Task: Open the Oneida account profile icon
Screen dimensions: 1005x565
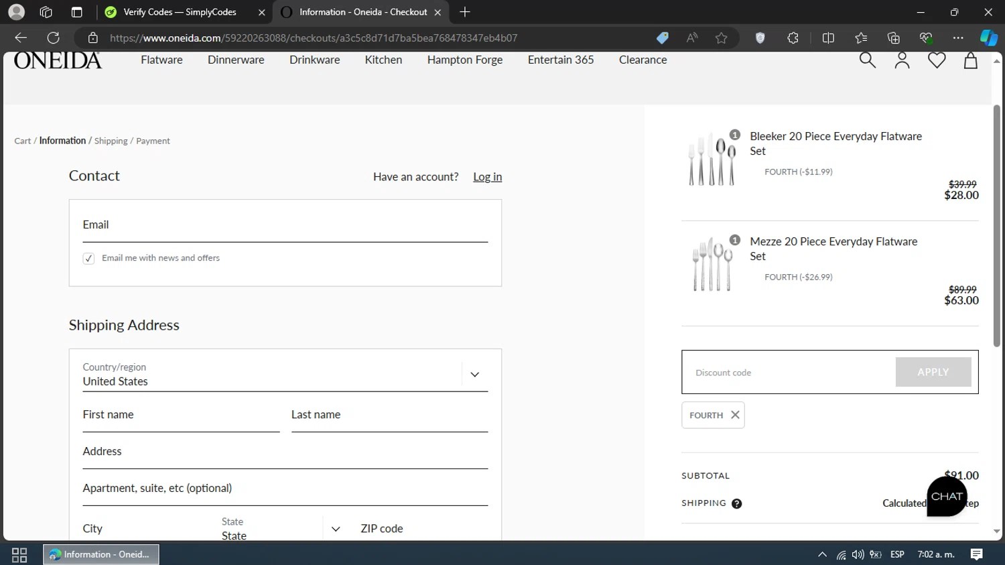Action: [x=902, y=60]
